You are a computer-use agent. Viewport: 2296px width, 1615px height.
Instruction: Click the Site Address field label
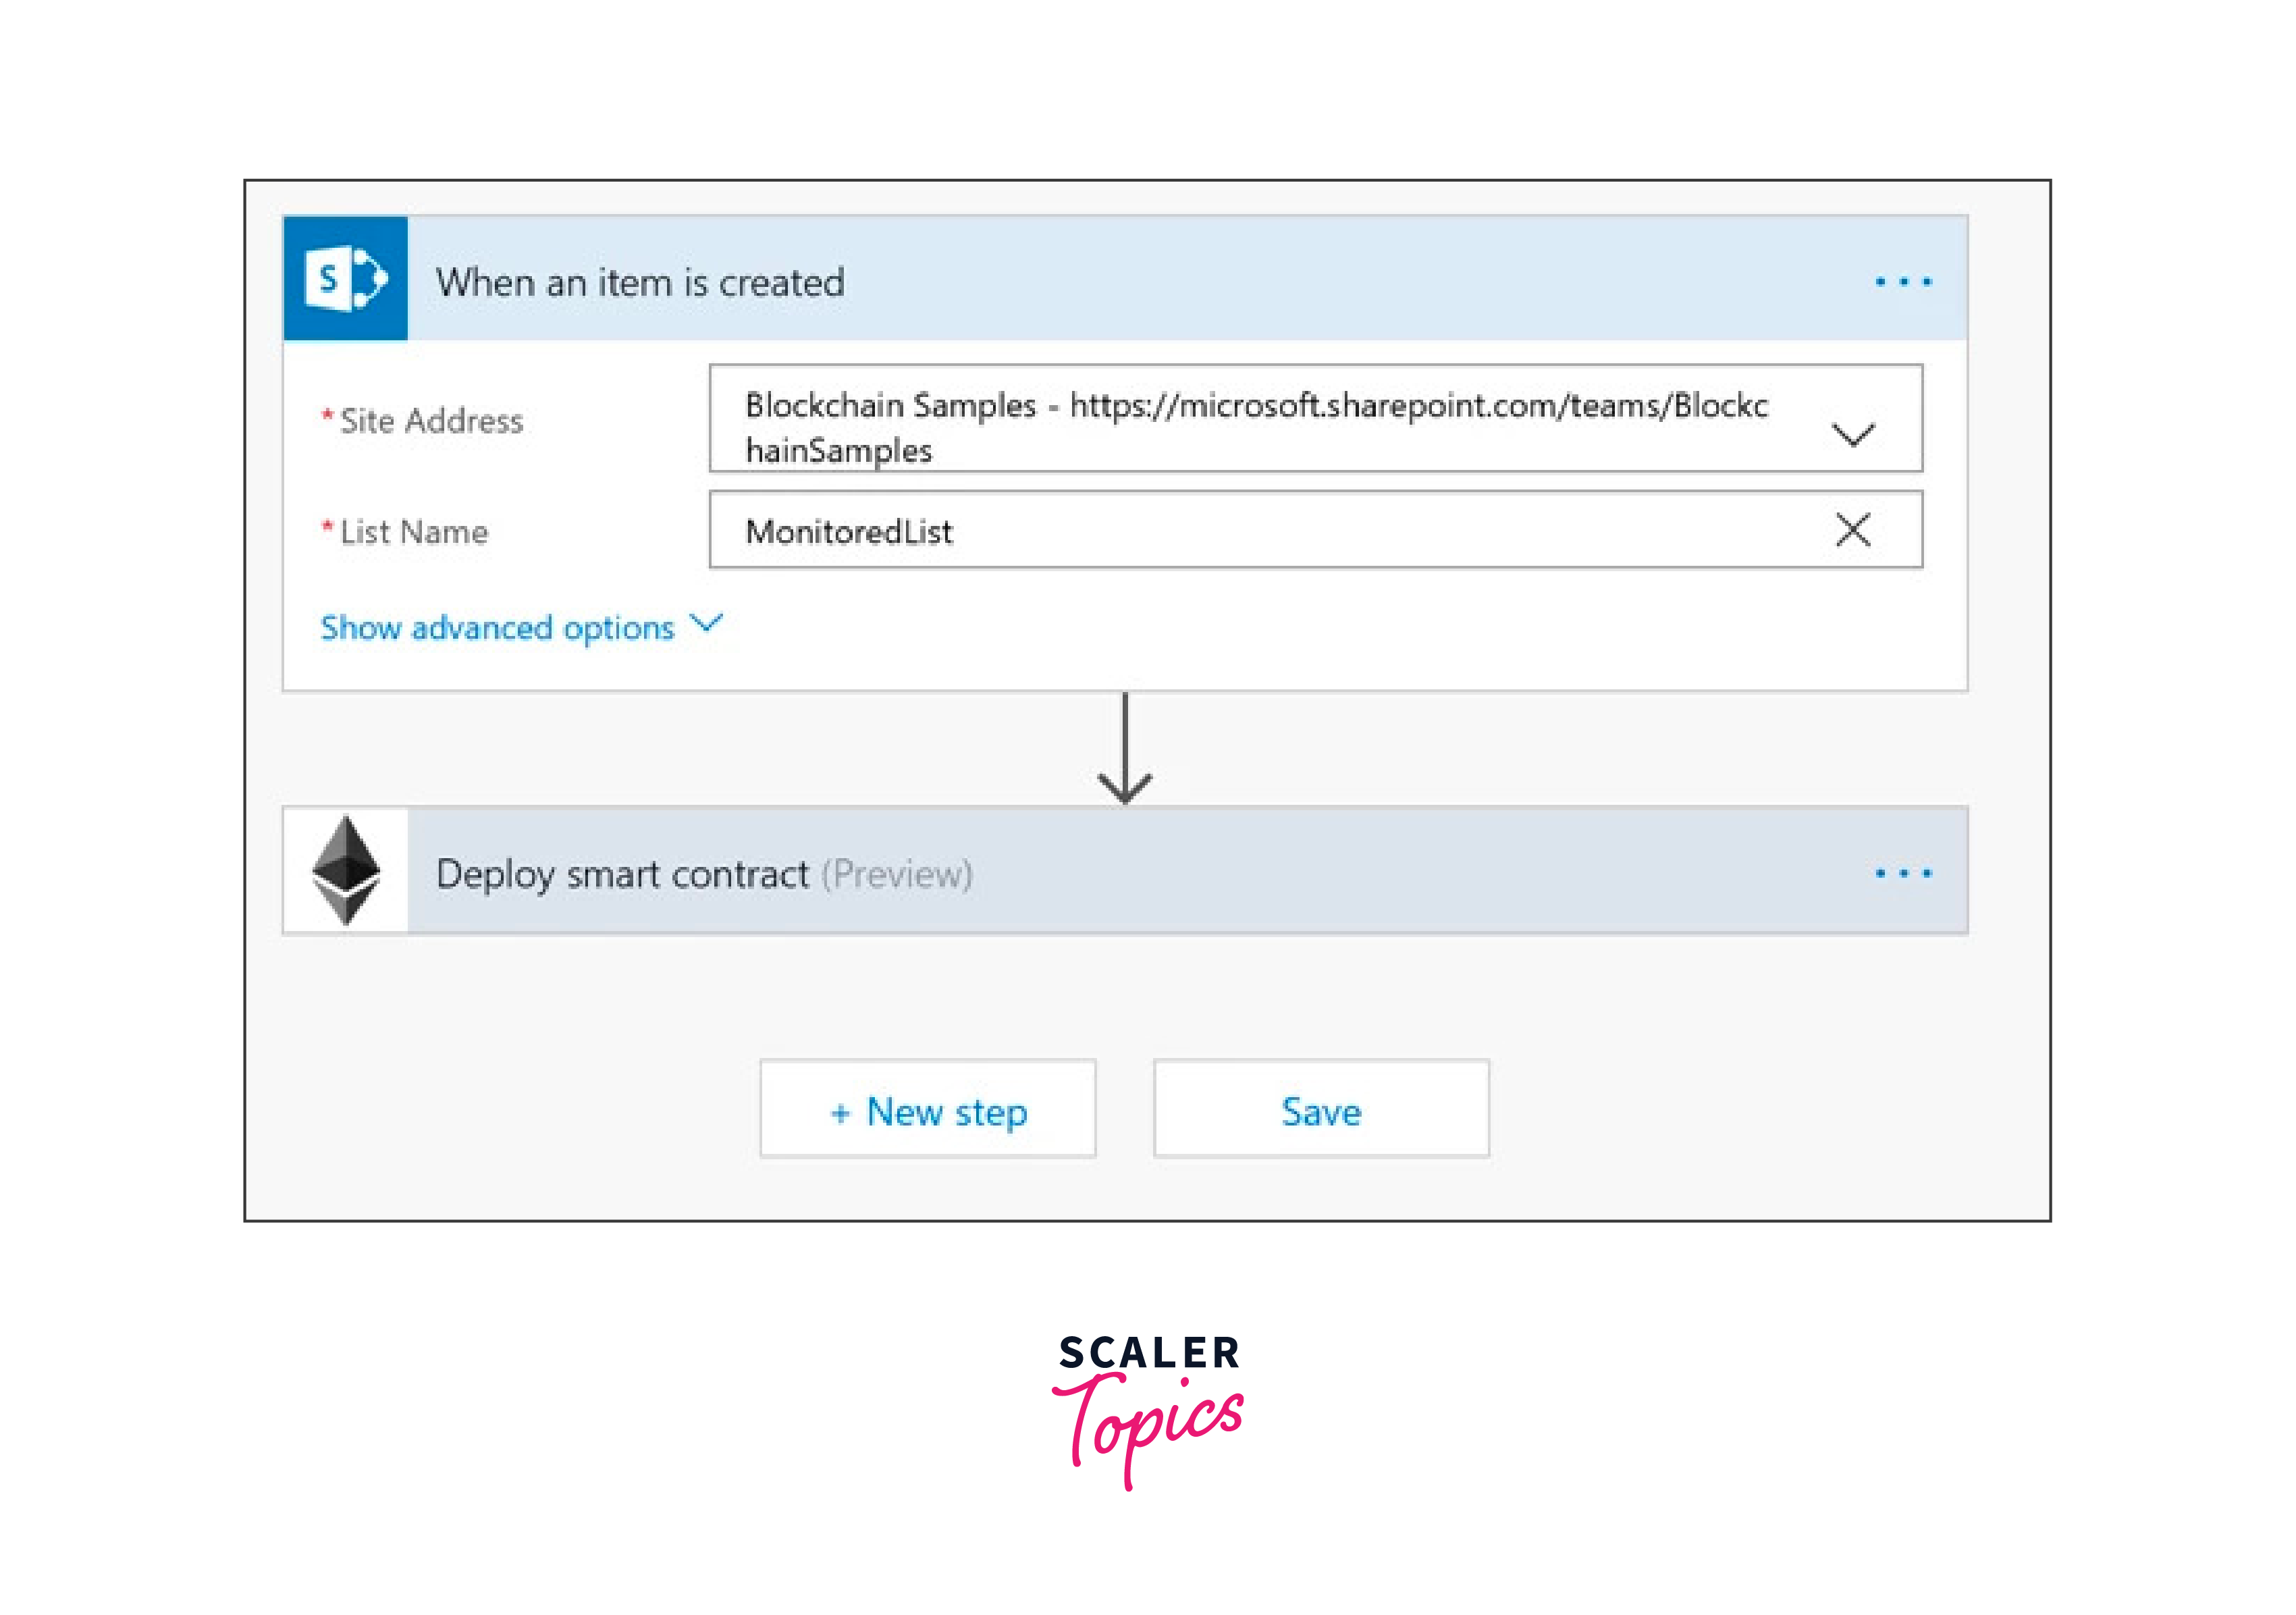coord(431,421)
